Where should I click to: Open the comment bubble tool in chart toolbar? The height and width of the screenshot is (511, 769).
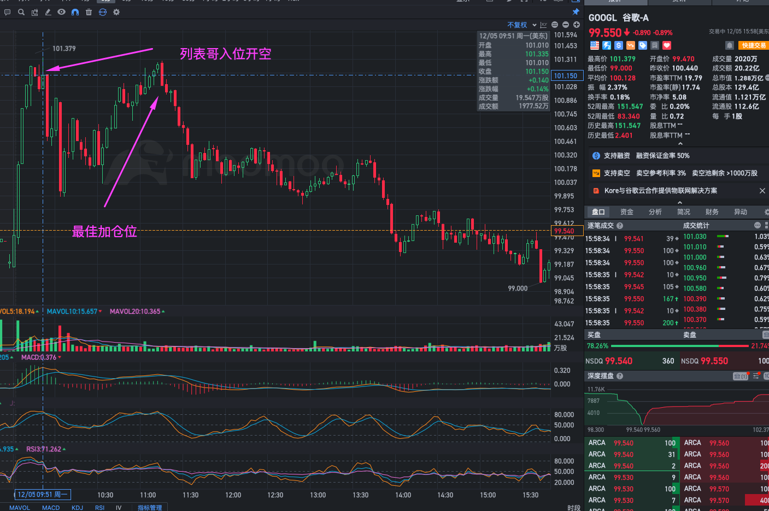click(x=8, y=12)
